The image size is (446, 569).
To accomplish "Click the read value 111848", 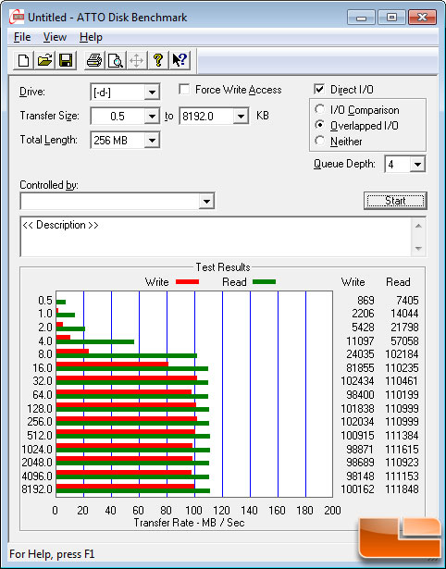I will [402, 489].
